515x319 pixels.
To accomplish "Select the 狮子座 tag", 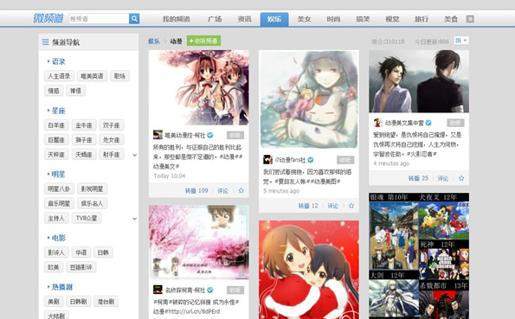I will pyautogui.click(x=84, y=140).
